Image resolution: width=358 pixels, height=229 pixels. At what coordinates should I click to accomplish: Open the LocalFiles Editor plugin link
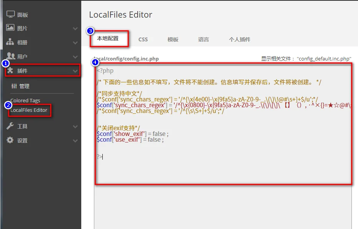tap(29, 110)
